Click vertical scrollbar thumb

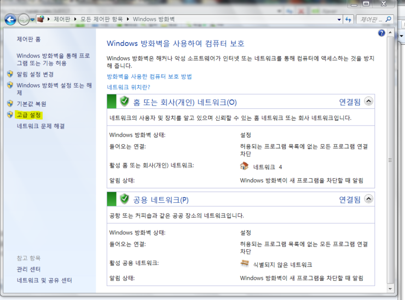[x=390, y=160]
